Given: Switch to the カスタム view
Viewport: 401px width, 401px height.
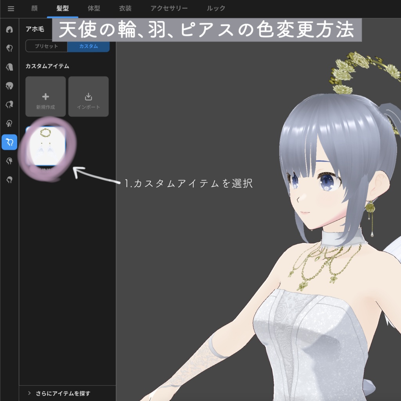Looking at the screenshot, I should pos(88,46).
